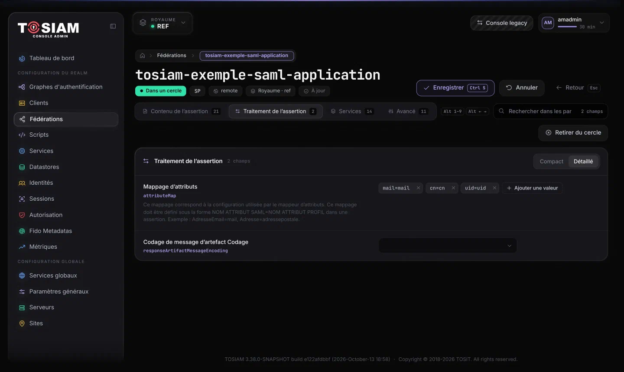
Task: Click the TOSIAM console admin logo
Action: click(x=49, y=29)
